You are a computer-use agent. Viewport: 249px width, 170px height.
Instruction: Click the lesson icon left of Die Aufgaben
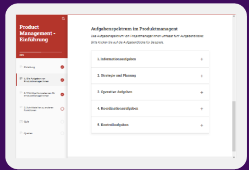(21, 78)
